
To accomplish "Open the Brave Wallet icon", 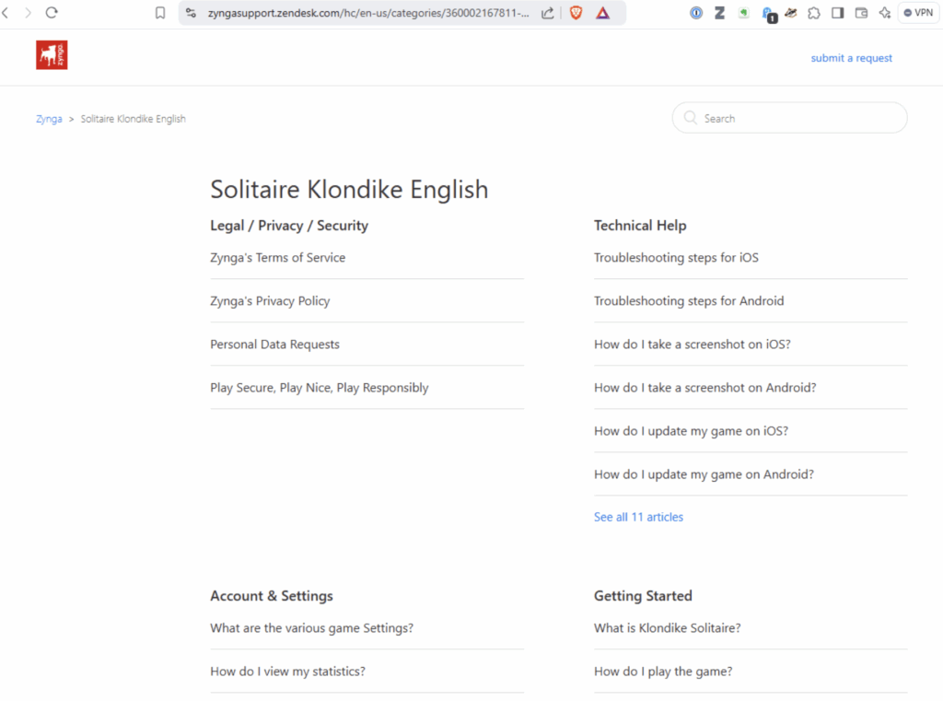I will (x=861, y=13).
